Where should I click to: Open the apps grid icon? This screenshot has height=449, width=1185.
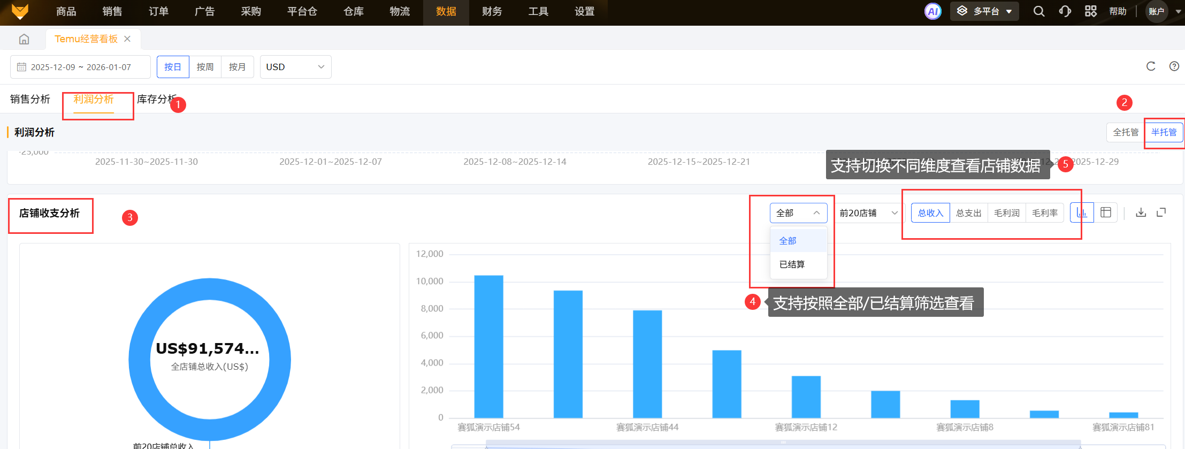tap(1090, 11)
